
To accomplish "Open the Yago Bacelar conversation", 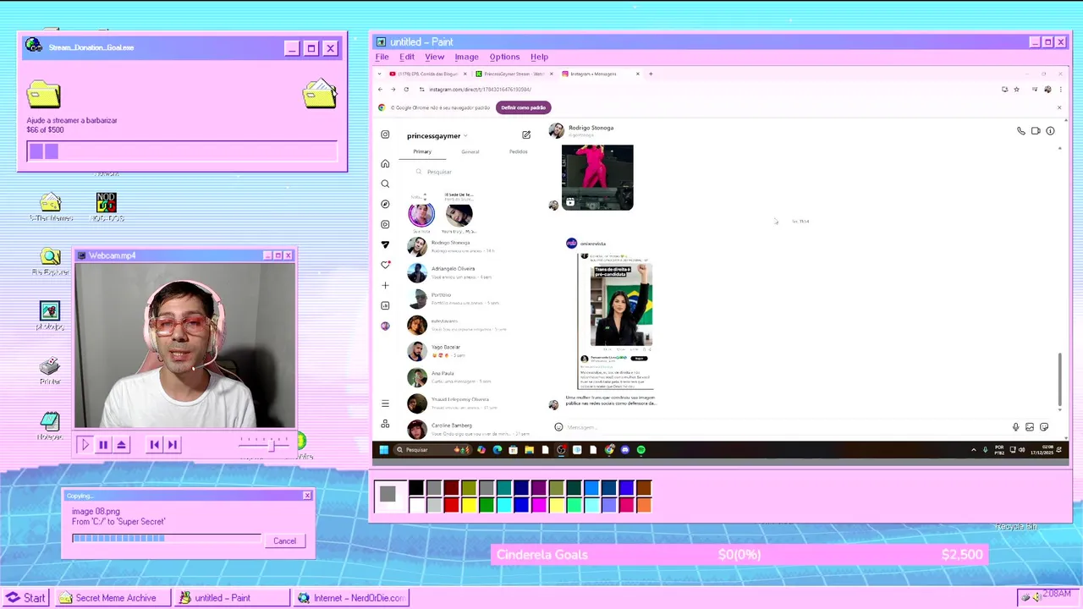I will coord(470,350).
